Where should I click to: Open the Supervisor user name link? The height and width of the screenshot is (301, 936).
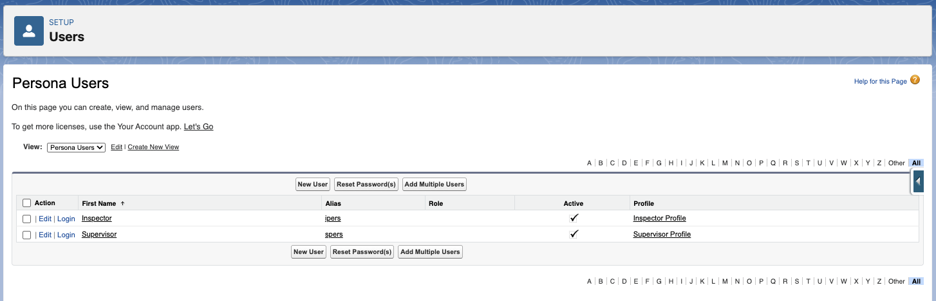tap(99, 234)
